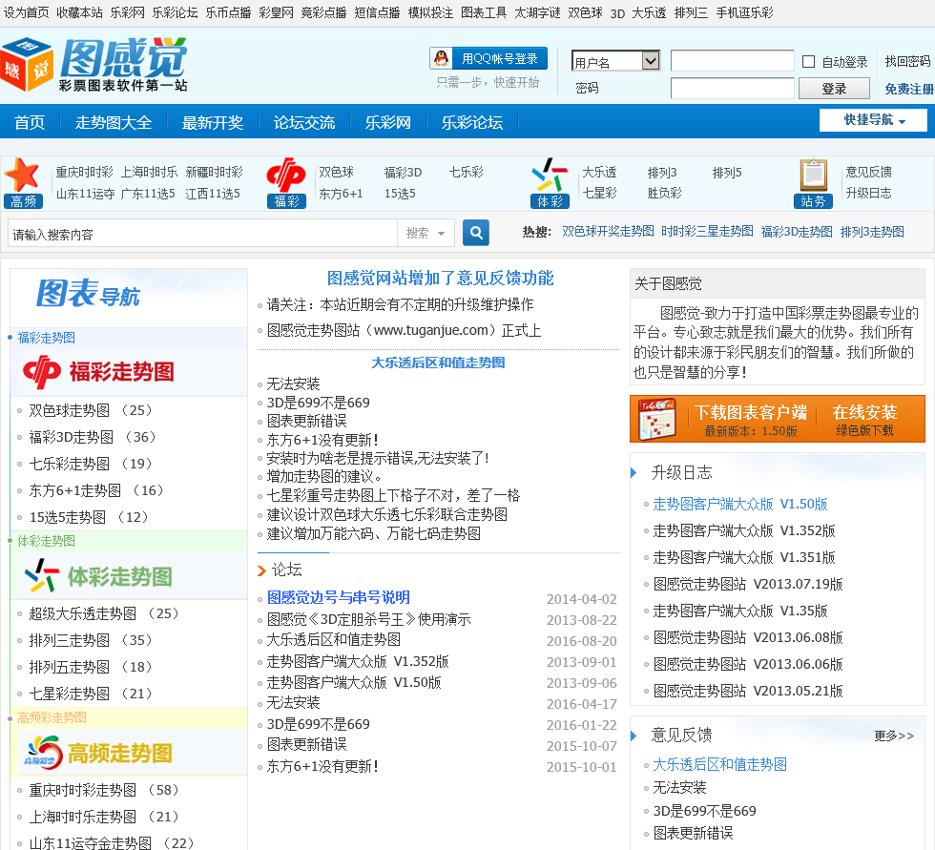
Task: Click the 高频走势图 sidebar banner logo
Action: 98,753
